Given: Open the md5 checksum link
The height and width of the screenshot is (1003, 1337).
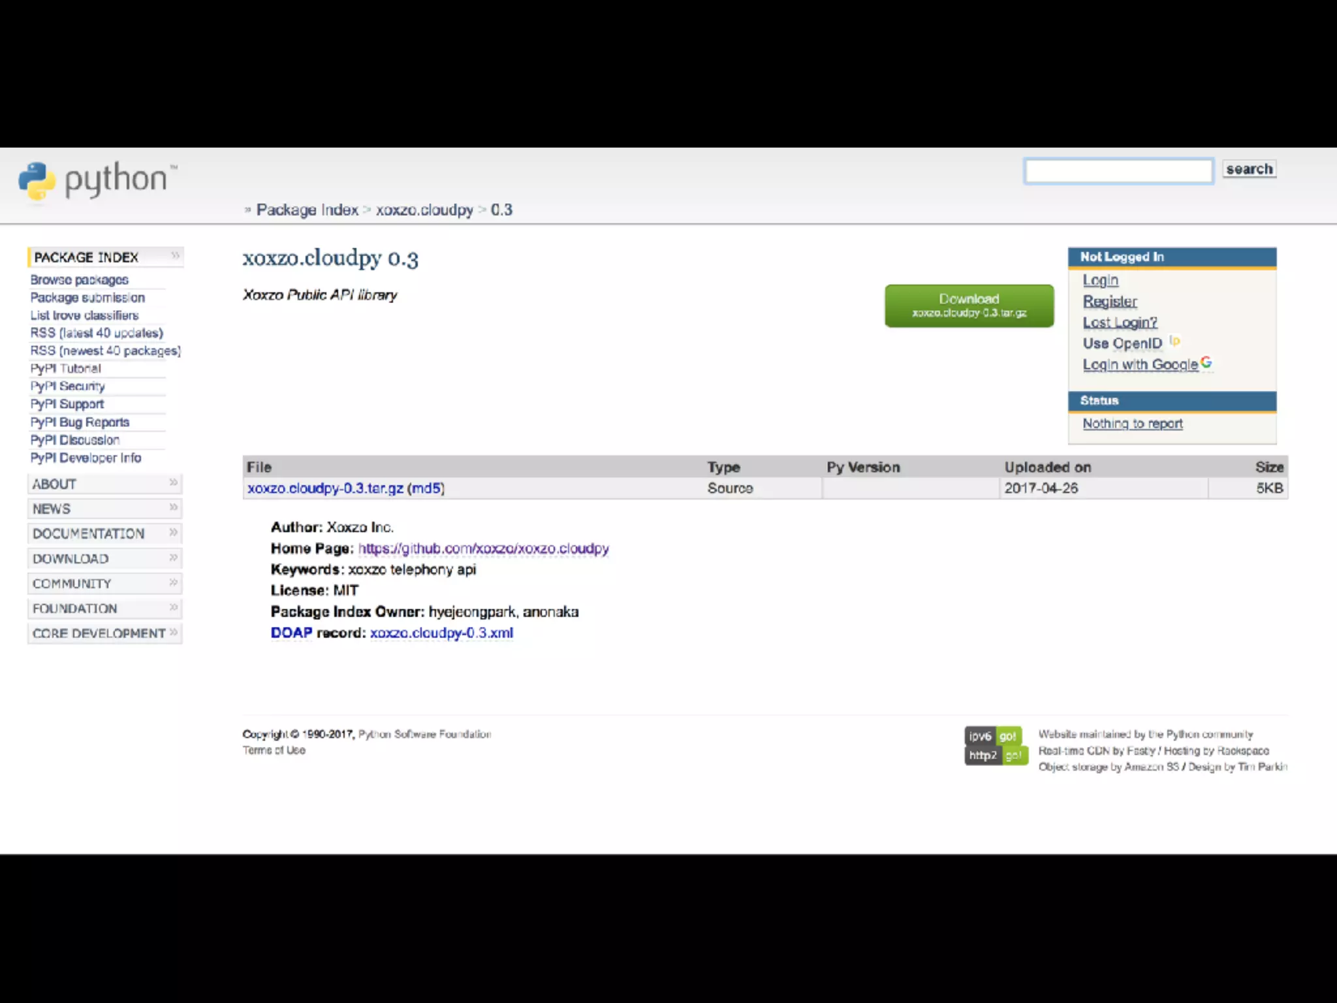Looking at the screenshot, I should (426, 488).
